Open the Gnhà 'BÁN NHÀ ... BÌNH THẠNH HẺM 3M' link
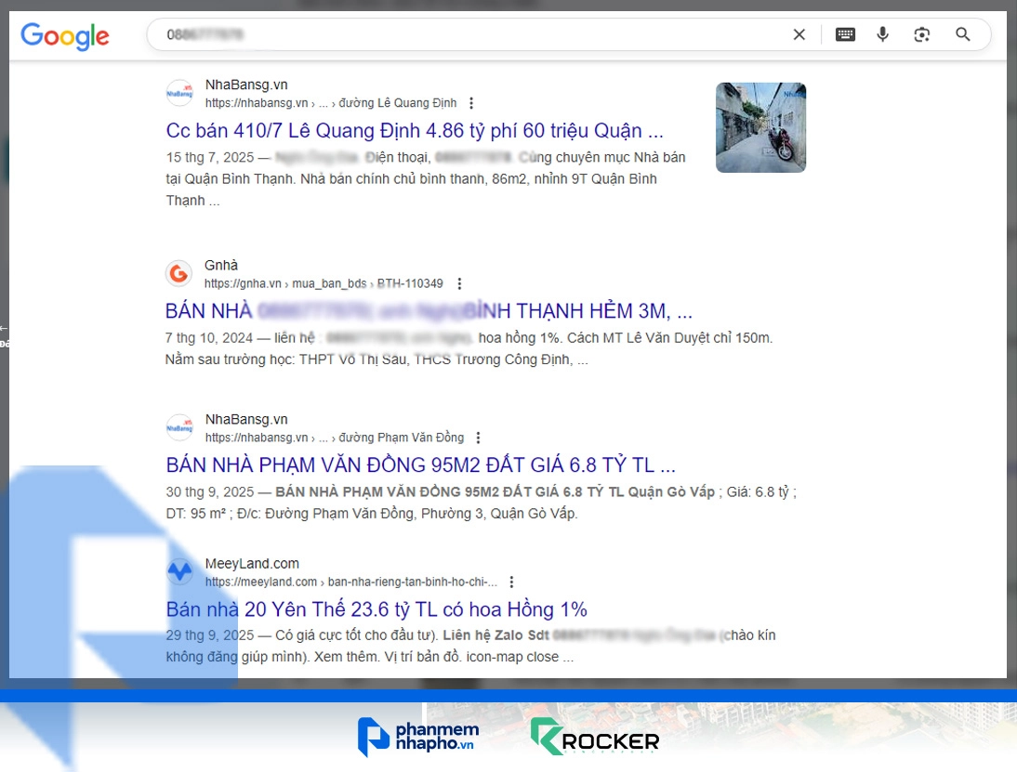Screen dimensions: 1017x772 (x=428, y=310)
